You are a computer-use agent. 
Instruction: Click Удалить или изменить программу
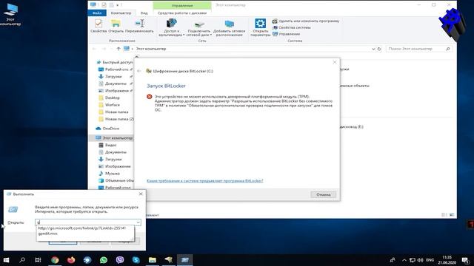click(306, 21)
